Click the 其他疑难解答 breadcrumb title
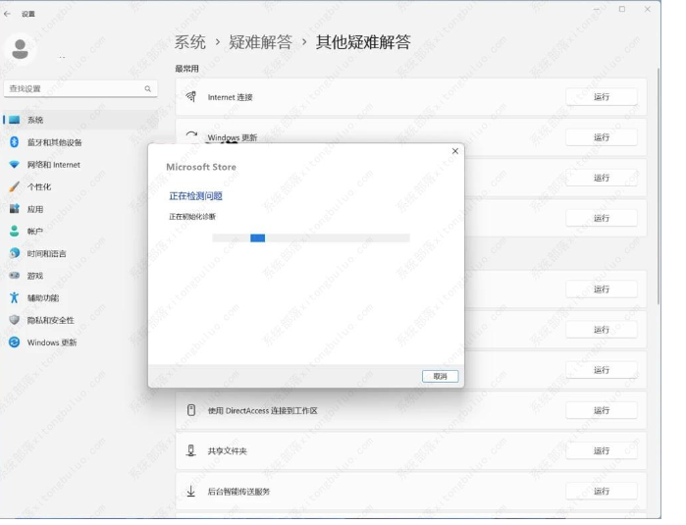The image size is (686, 525). pyautogui.click(x=363, y=42)
